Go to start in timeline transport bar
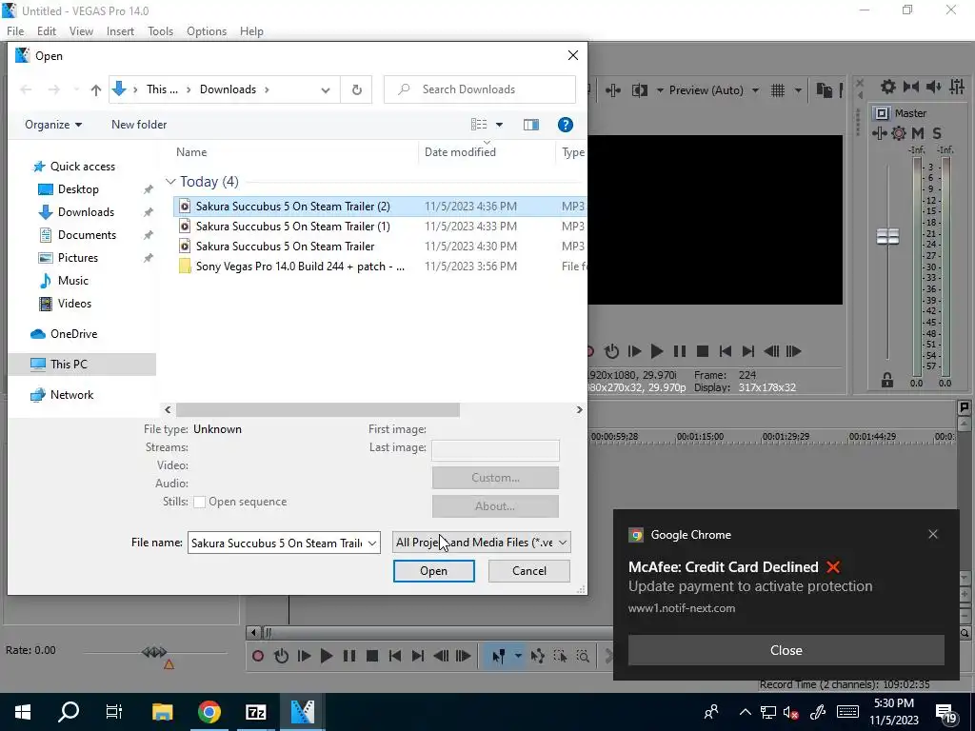The height and width of the screenshot is (731, 975). click(x=395, y=656)
